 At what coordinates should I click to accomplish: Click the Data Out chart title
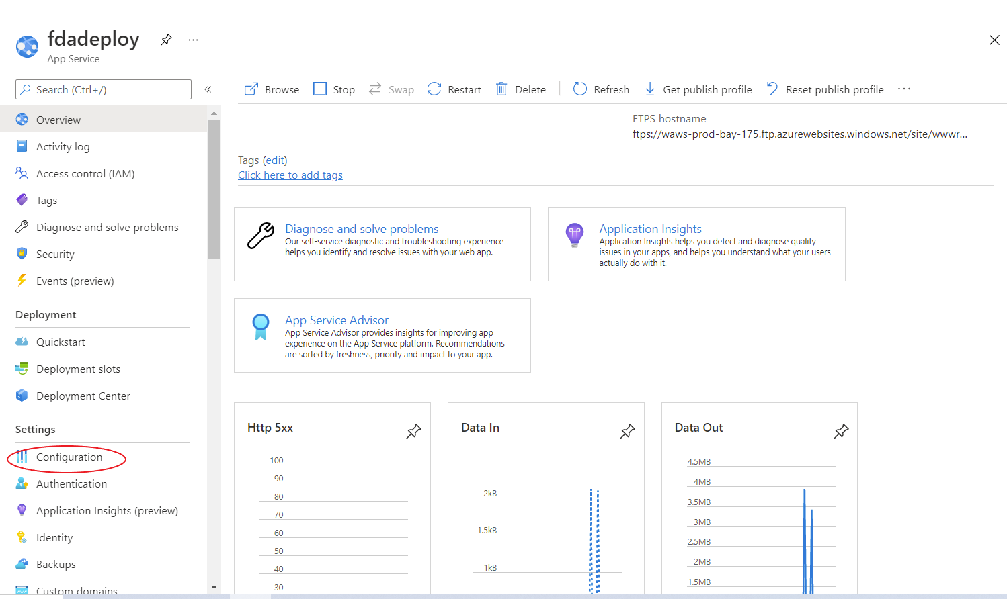[x=698, y=428]
